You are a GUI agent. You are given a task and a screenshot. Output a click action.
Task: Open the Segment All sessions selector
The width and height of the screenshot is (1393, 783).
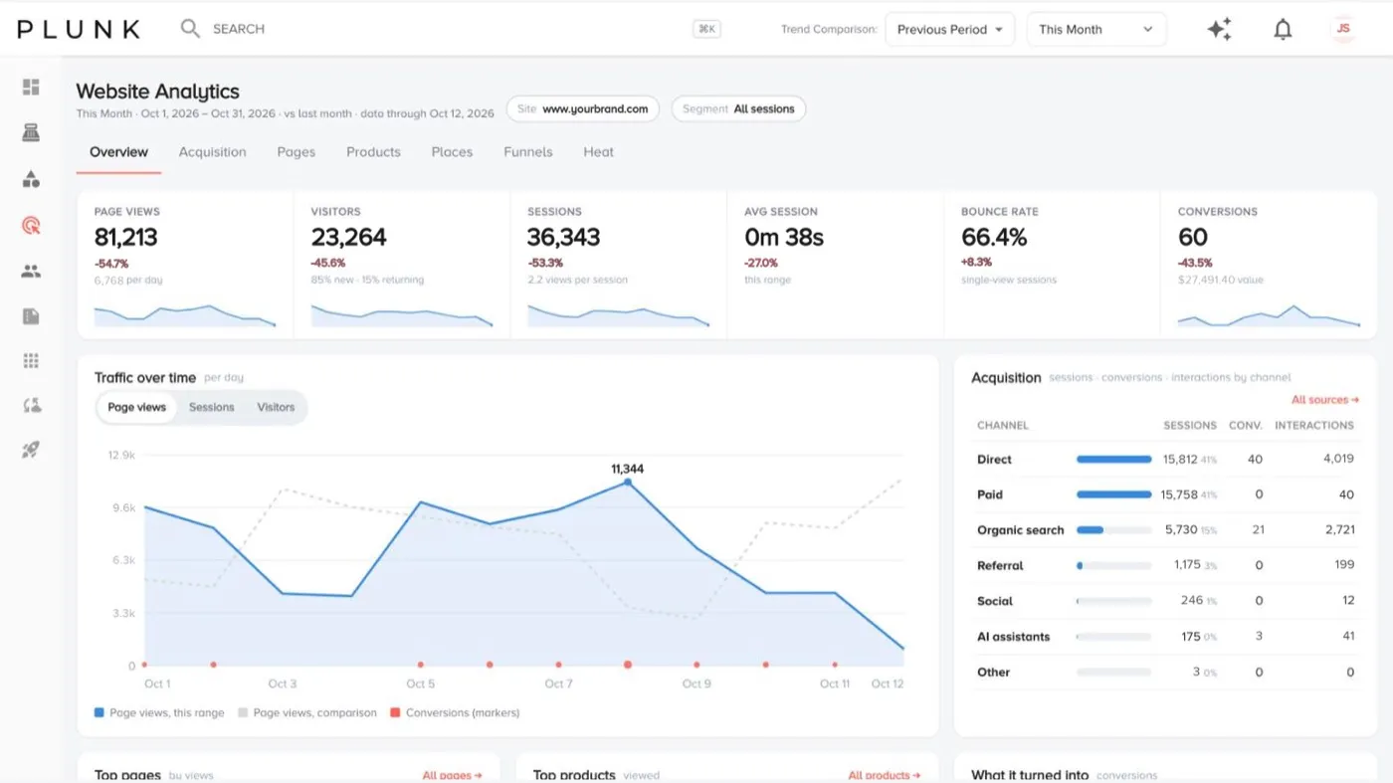[x=738, y=109]
